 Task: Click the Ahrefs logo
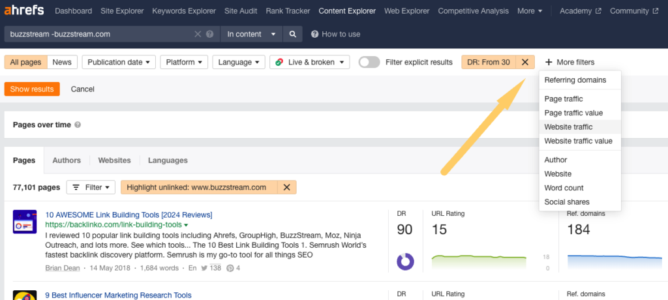pos(24,10)
